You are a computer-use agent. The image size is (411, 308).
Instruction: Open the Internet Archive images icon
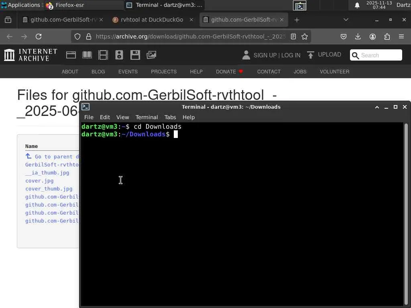151,55
